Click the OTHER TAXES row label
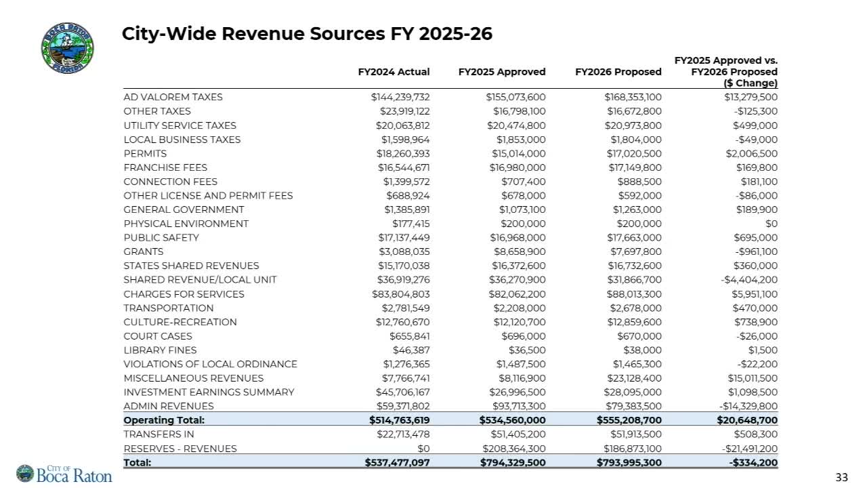Image resolution: width=867 pixels, height=488 pixels. [x=157, y=111]
